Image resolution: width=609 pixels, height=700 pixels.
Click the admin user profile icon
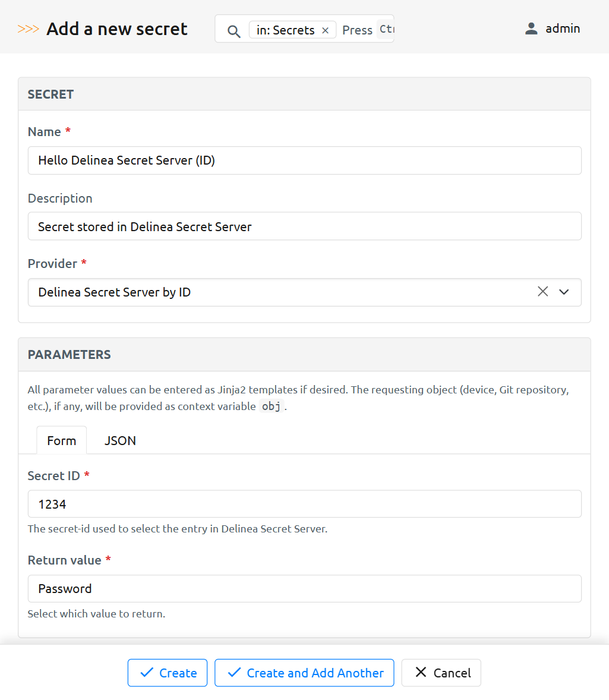click(x=531, y=29)
